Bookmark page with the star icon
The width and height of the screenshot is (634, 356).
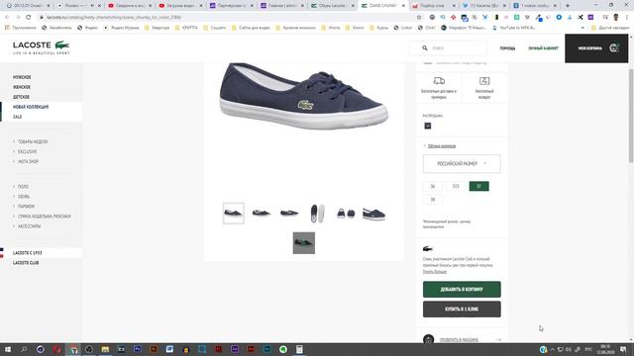click(419, 18)
